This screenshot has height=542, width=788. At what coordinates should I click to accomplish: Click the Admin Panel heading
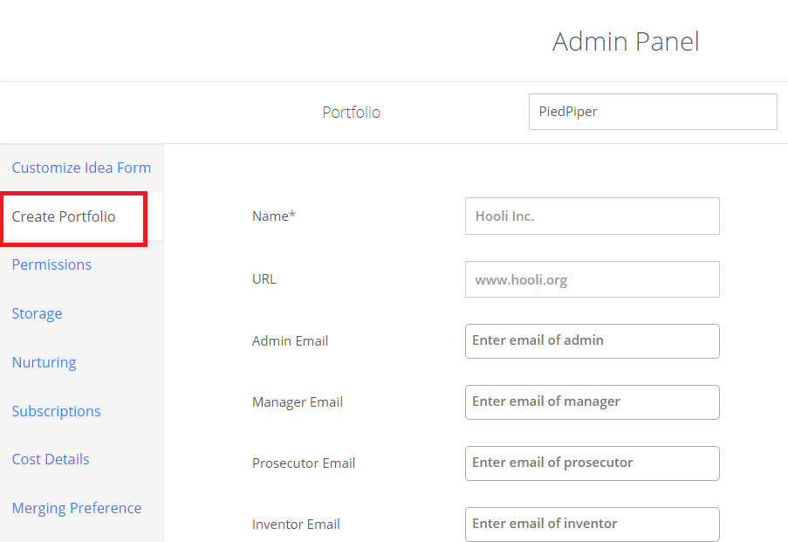coord(626,41)
